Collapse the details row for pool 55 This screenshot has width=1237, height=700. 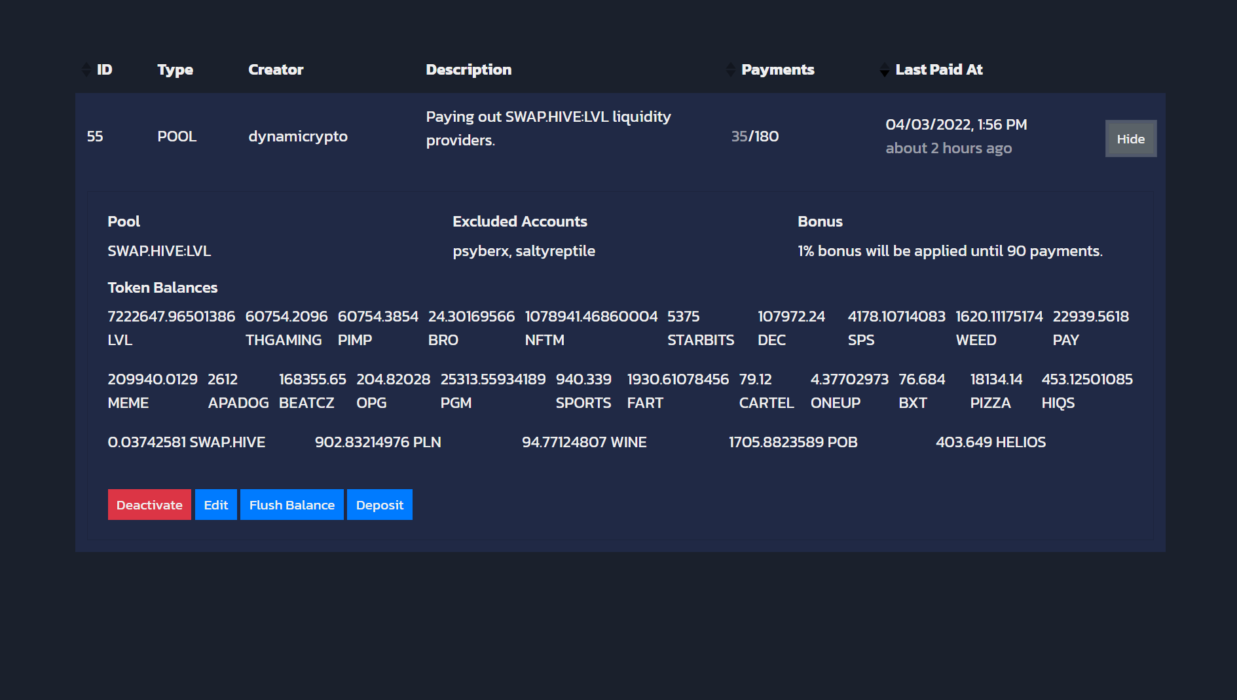coord(1130,138)
